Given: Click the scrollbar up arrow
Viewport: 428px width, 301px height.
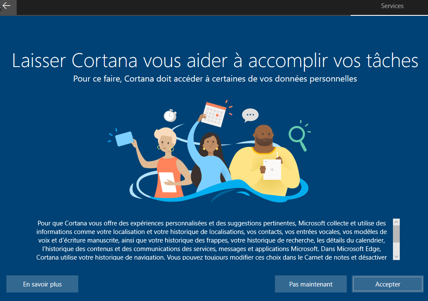Looking at the screenshot, I should 396,222.
